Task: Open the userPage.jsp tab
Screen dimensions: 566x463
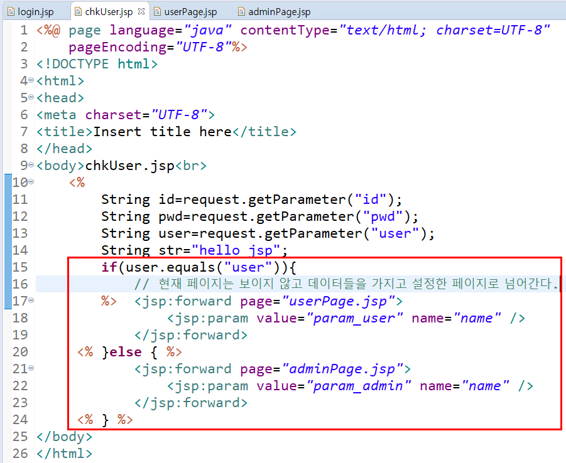Action: pos(190,11)
